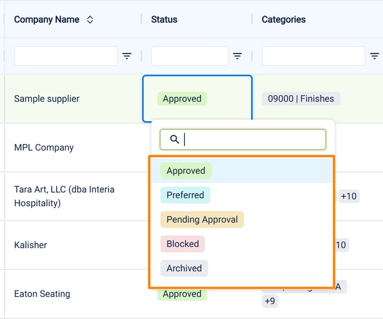Open the Company Name column filter icon
The image size is (383, 319).
(127, 56)
